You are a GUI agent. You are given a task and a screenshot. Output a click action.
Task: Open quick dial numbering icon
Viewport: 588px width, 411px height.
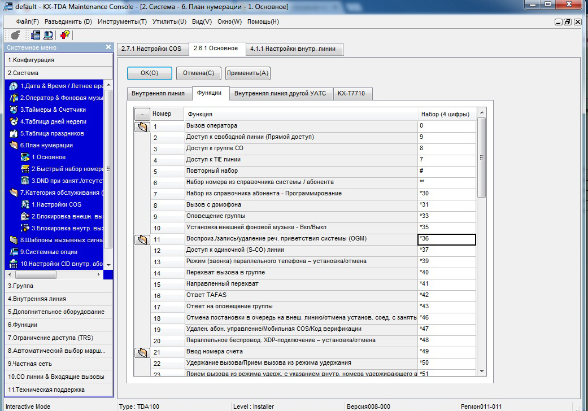[x=25, y=169]
